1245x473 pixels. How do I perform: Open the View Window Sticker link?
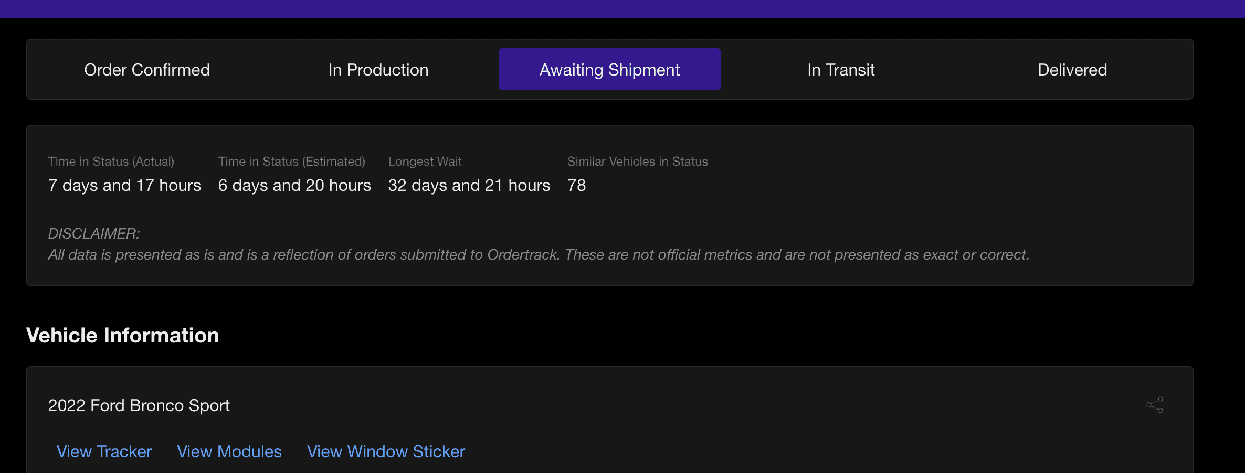(x=386, y=451)
